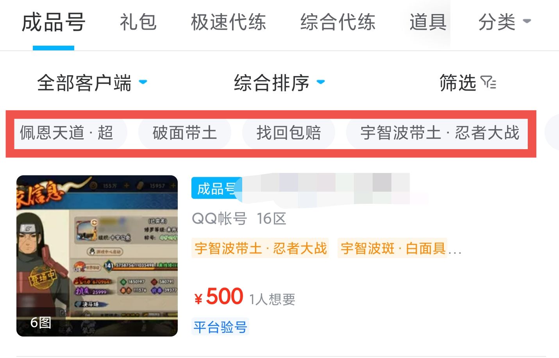Viewport: 559px width, 358px height.
Task: Open the 综合代练 tab
Action: click(x=338, y=22)
